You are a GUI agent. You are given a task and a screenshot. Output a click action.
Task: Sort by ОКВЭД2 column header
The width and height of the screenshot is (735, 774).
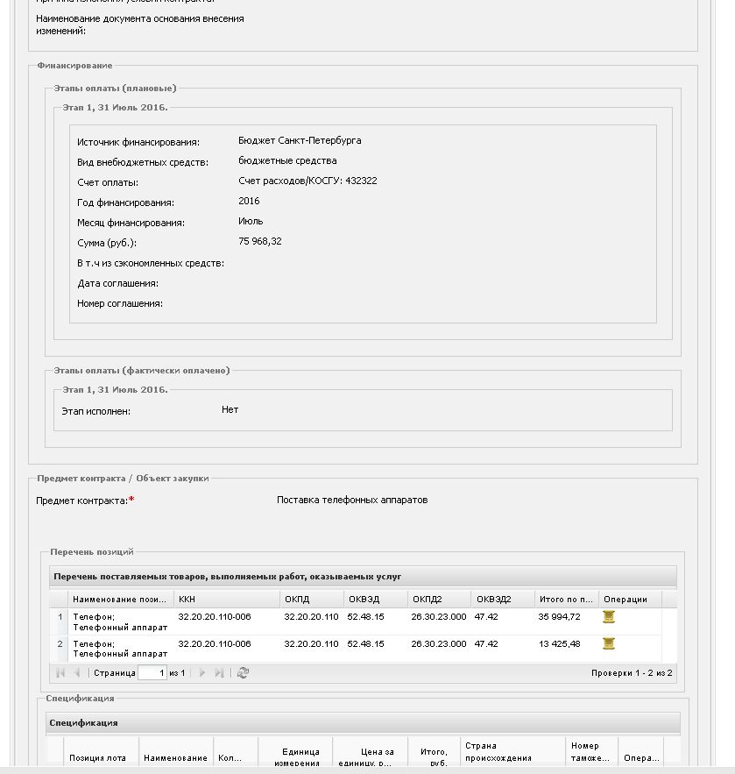503,600
